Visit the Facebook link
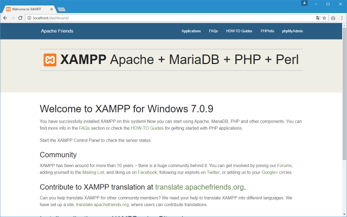The width and height of the screenshot is (347, 217). [147, 173]
